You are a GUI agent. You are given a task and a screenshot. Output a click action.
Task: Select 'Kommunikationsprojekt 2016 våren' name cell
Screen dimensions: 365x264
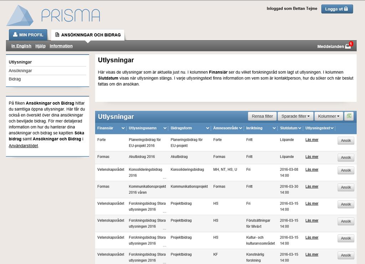coord(147,189)
